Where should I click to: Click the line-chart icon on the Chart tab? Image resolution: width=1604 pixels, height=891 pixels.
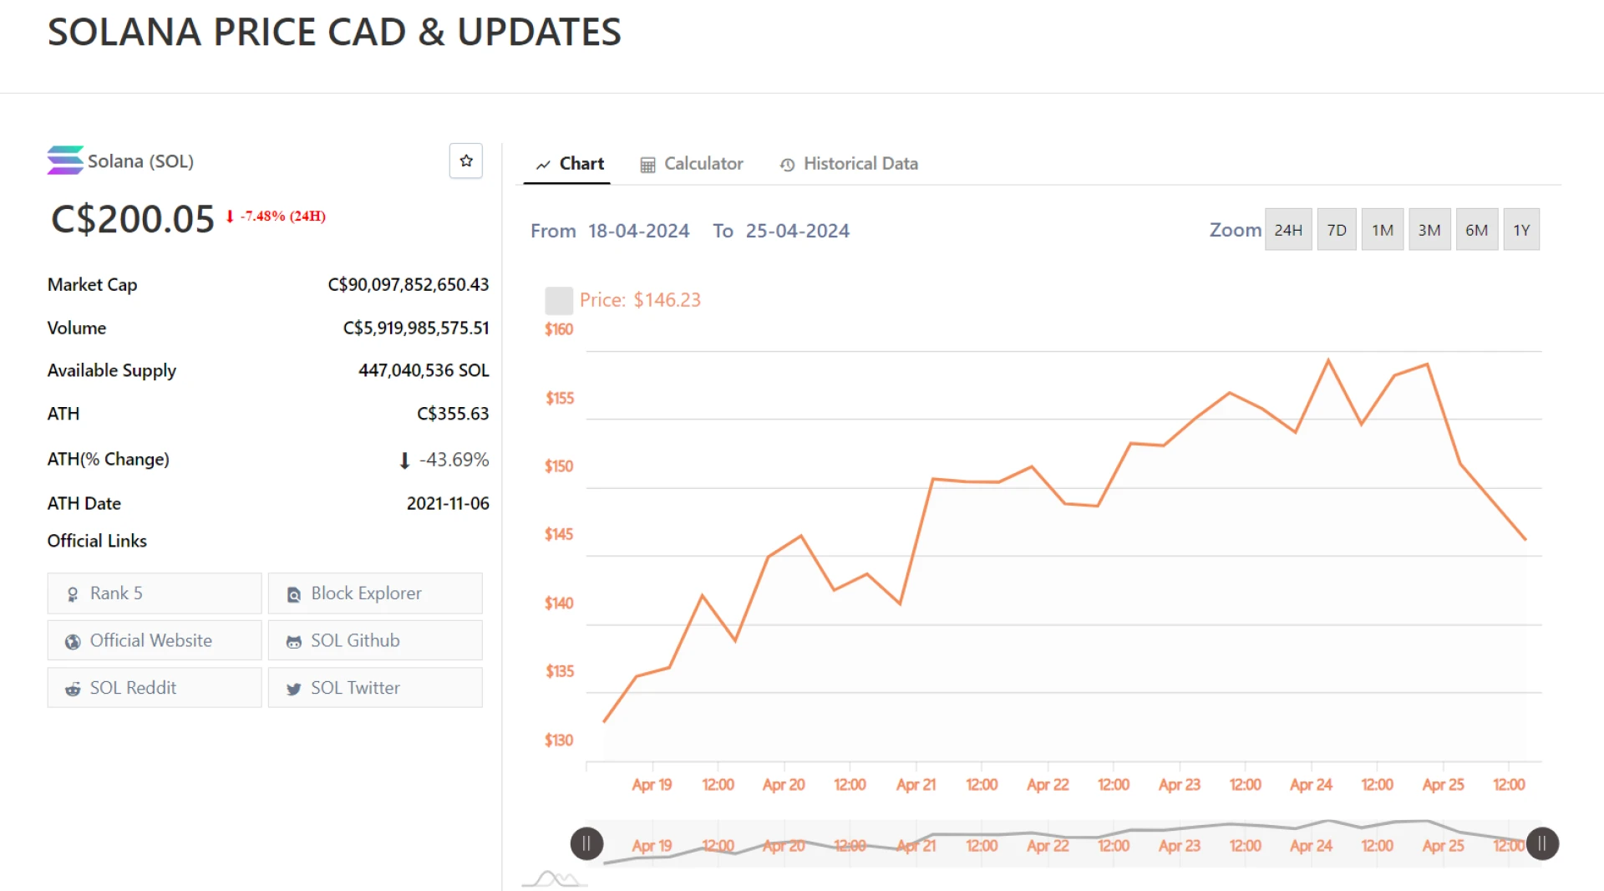[x=543, y=164]
